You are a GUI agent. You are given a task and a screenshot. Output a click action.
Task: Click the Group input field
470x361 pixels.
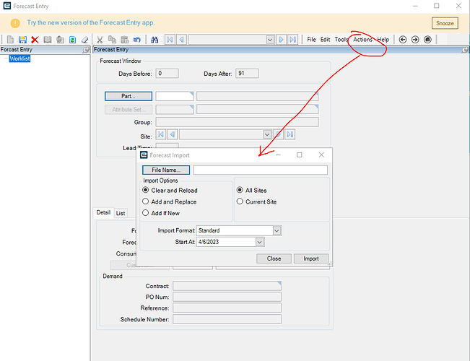click(237, 122)
